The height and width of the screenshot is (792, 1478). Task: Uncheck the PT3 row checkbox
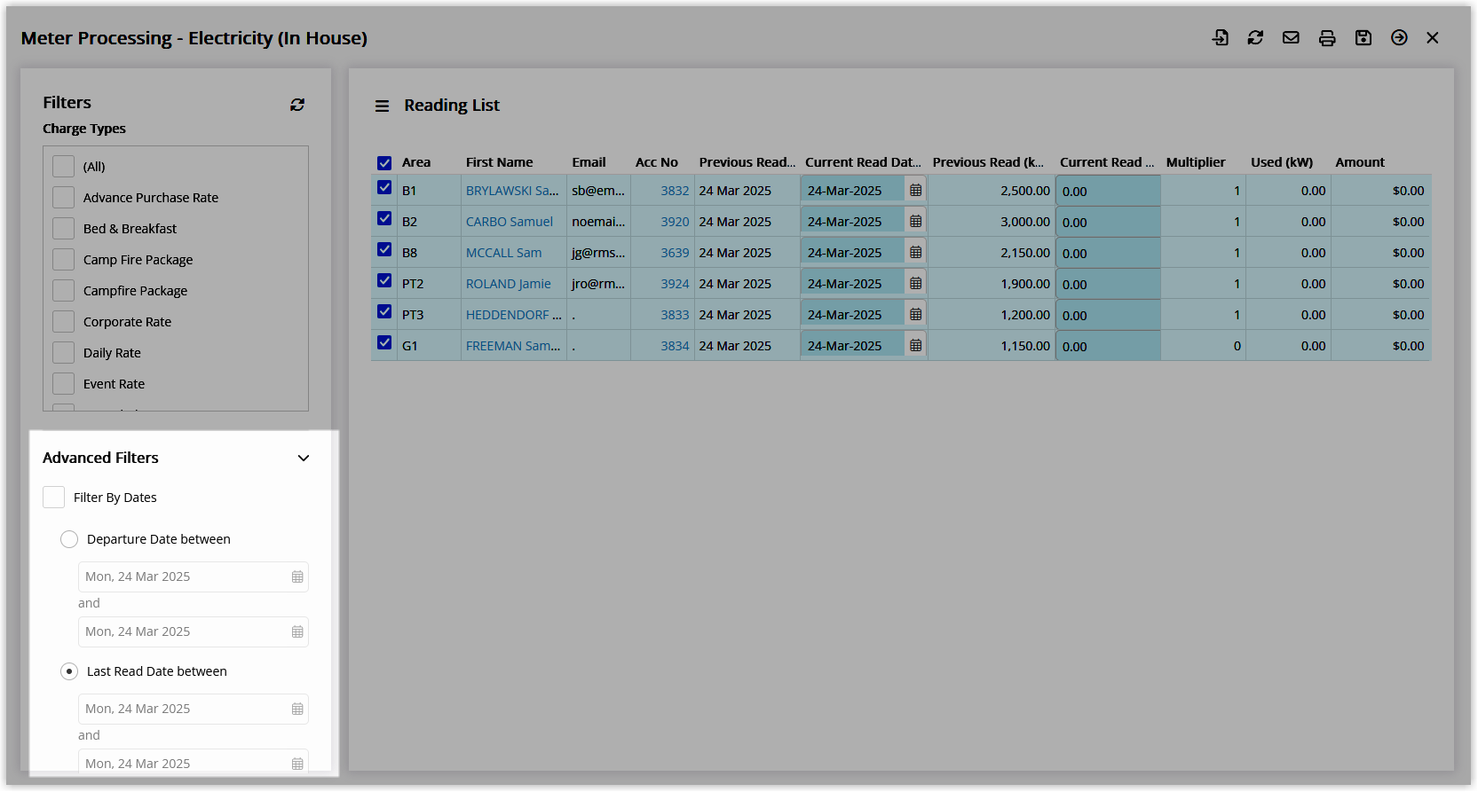pyautogui.click(x=384, y=311)
